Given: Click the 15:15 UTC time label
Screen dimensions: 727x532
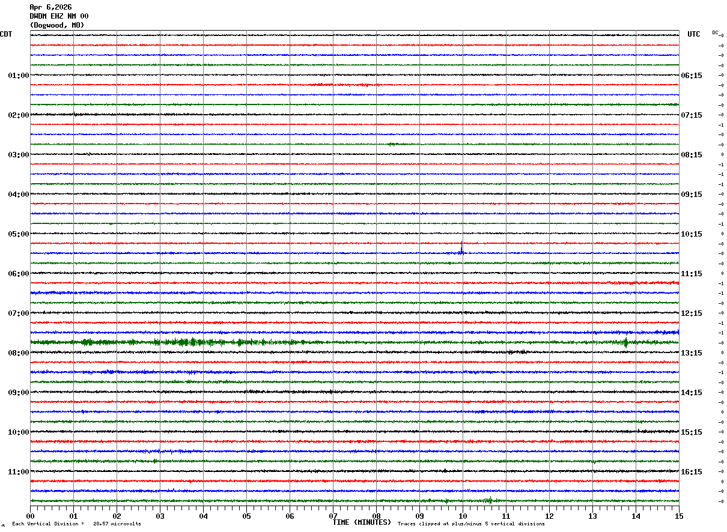Looking at the screenshot, I should pyautogui.click(x=692, y=432).
